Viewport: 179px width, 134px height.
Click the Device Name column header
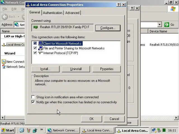(163, 31)
